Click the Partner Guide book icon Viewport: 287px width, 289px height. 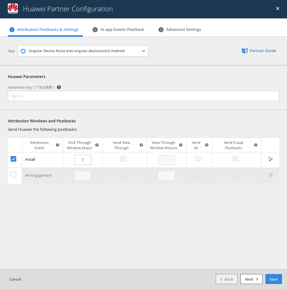point(245,51)
